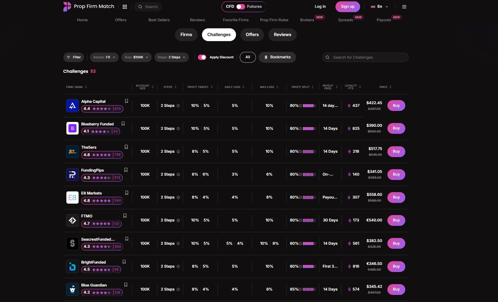This screenshot has height=302, width=498.
Task: Switch to the Firms tab
Action: tap(186, 35)
